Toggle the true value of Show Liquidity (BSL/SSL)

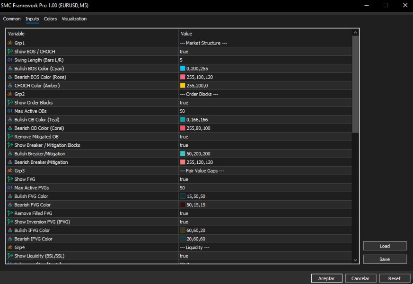[x=184, y=256]
